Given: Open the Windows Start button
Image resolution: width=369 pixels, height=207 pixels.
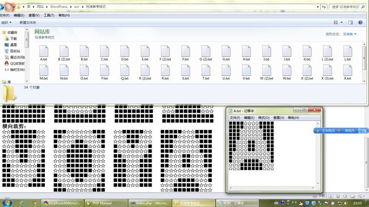Looking at the screenshot, I should tap(7, 202).
